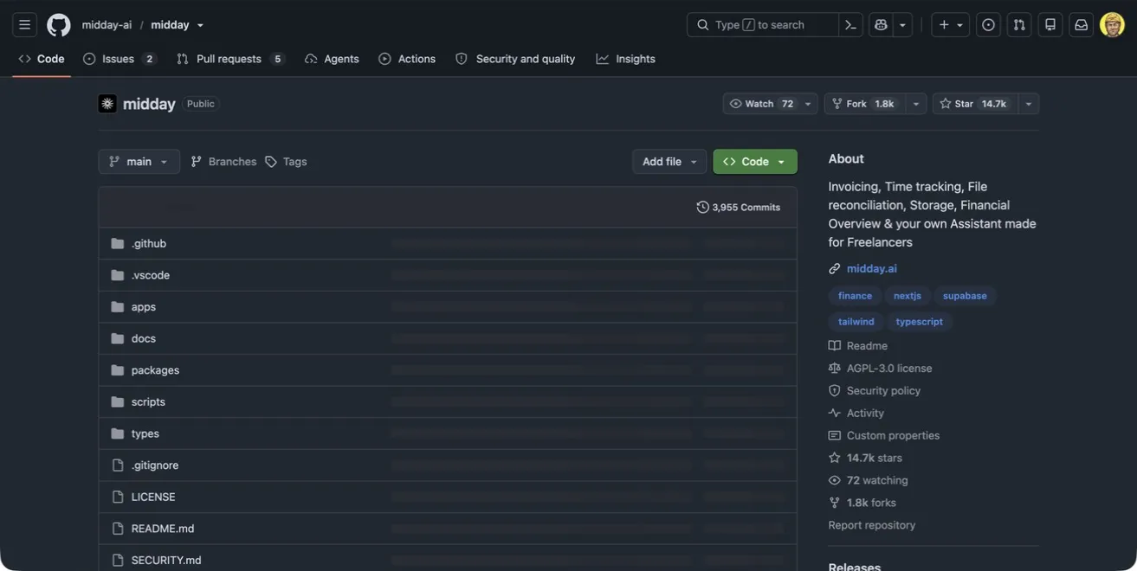Star the midday repository
The image size is (1137, 571).
975,104
